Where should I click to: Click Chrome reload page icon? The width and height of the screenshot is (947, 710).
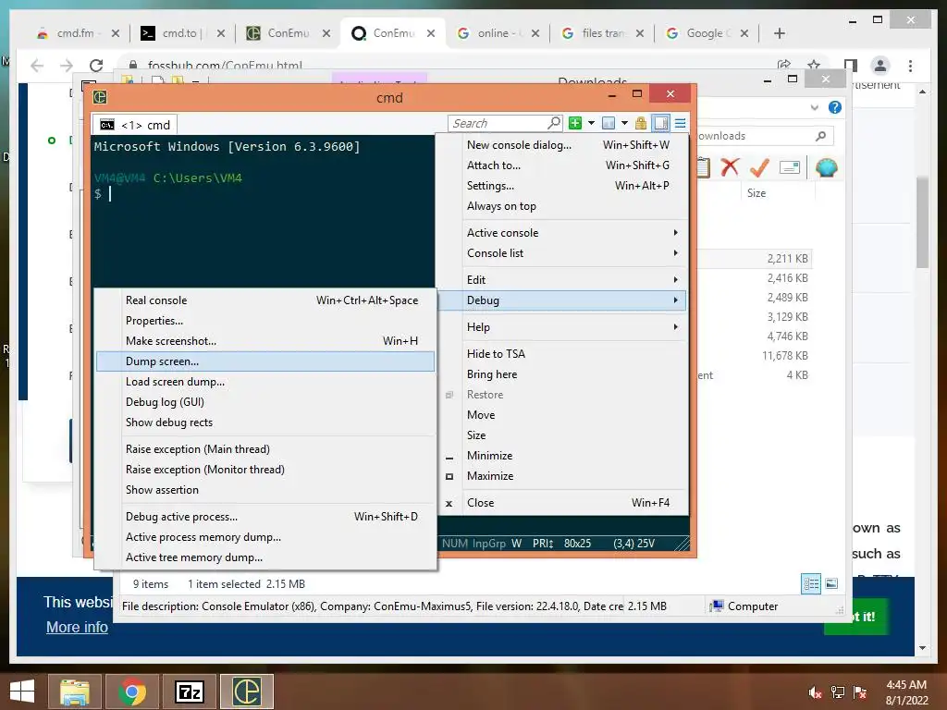click(x=96, y=66)
